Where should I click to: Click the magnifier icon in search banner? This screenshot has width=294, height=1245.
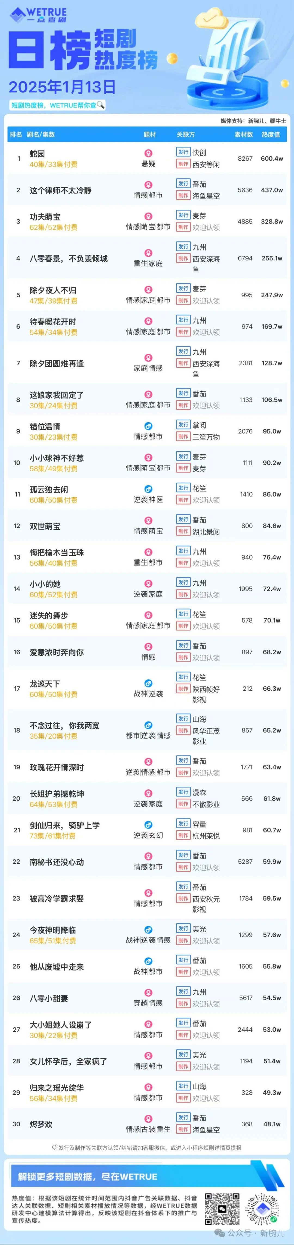[x=100, y=105]
